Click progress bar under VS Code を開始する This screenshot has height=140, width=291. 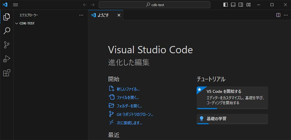coord(232,108)
